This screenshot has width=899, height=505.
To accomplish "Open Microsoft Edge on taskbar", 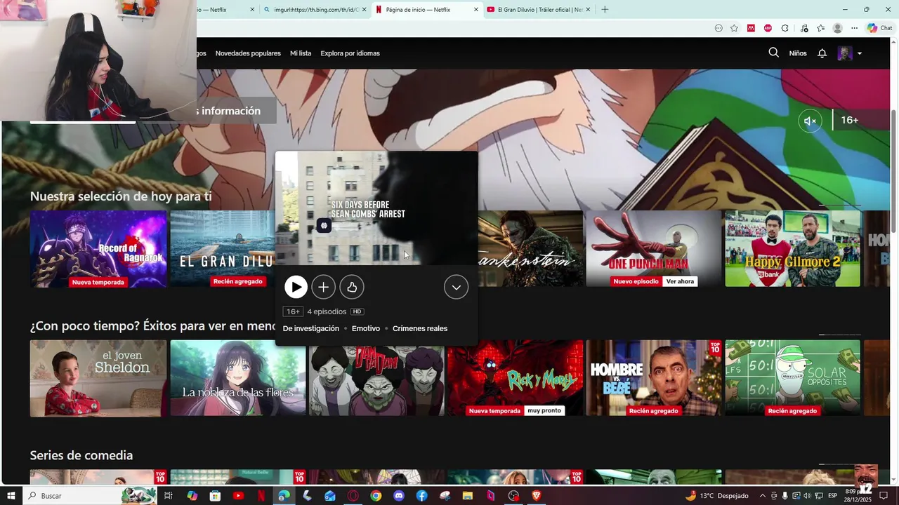I will [x=284, y=496].
